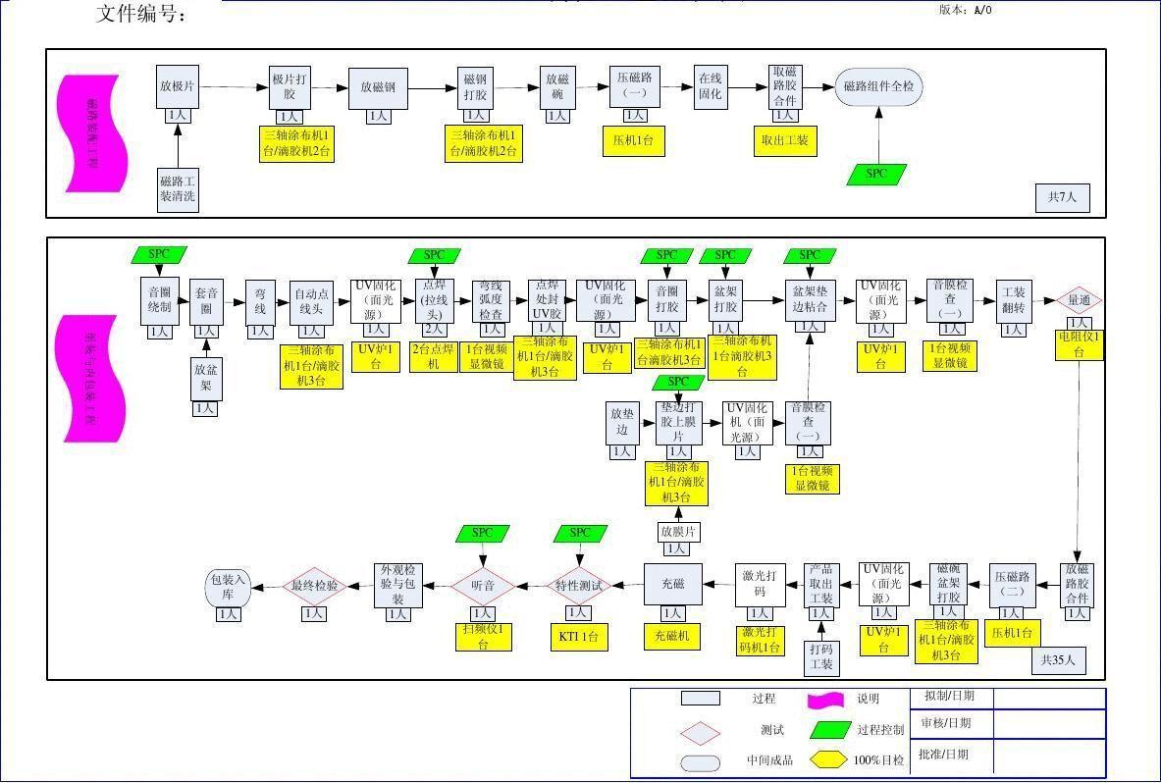The image size is (1161, 783).
Task: Select the SPC marker below 磁路组件全检
Action: (x=875, y=175)
